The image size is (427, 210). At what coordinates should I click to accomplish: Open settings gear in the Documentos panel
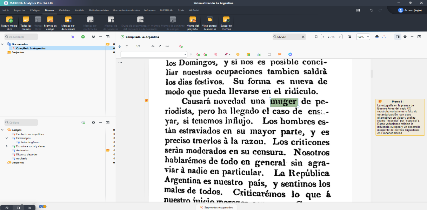93,37
